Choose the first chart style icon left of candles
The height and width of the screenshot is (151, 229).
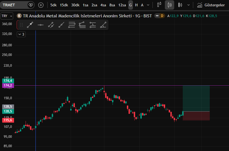[x=159, y=5]
